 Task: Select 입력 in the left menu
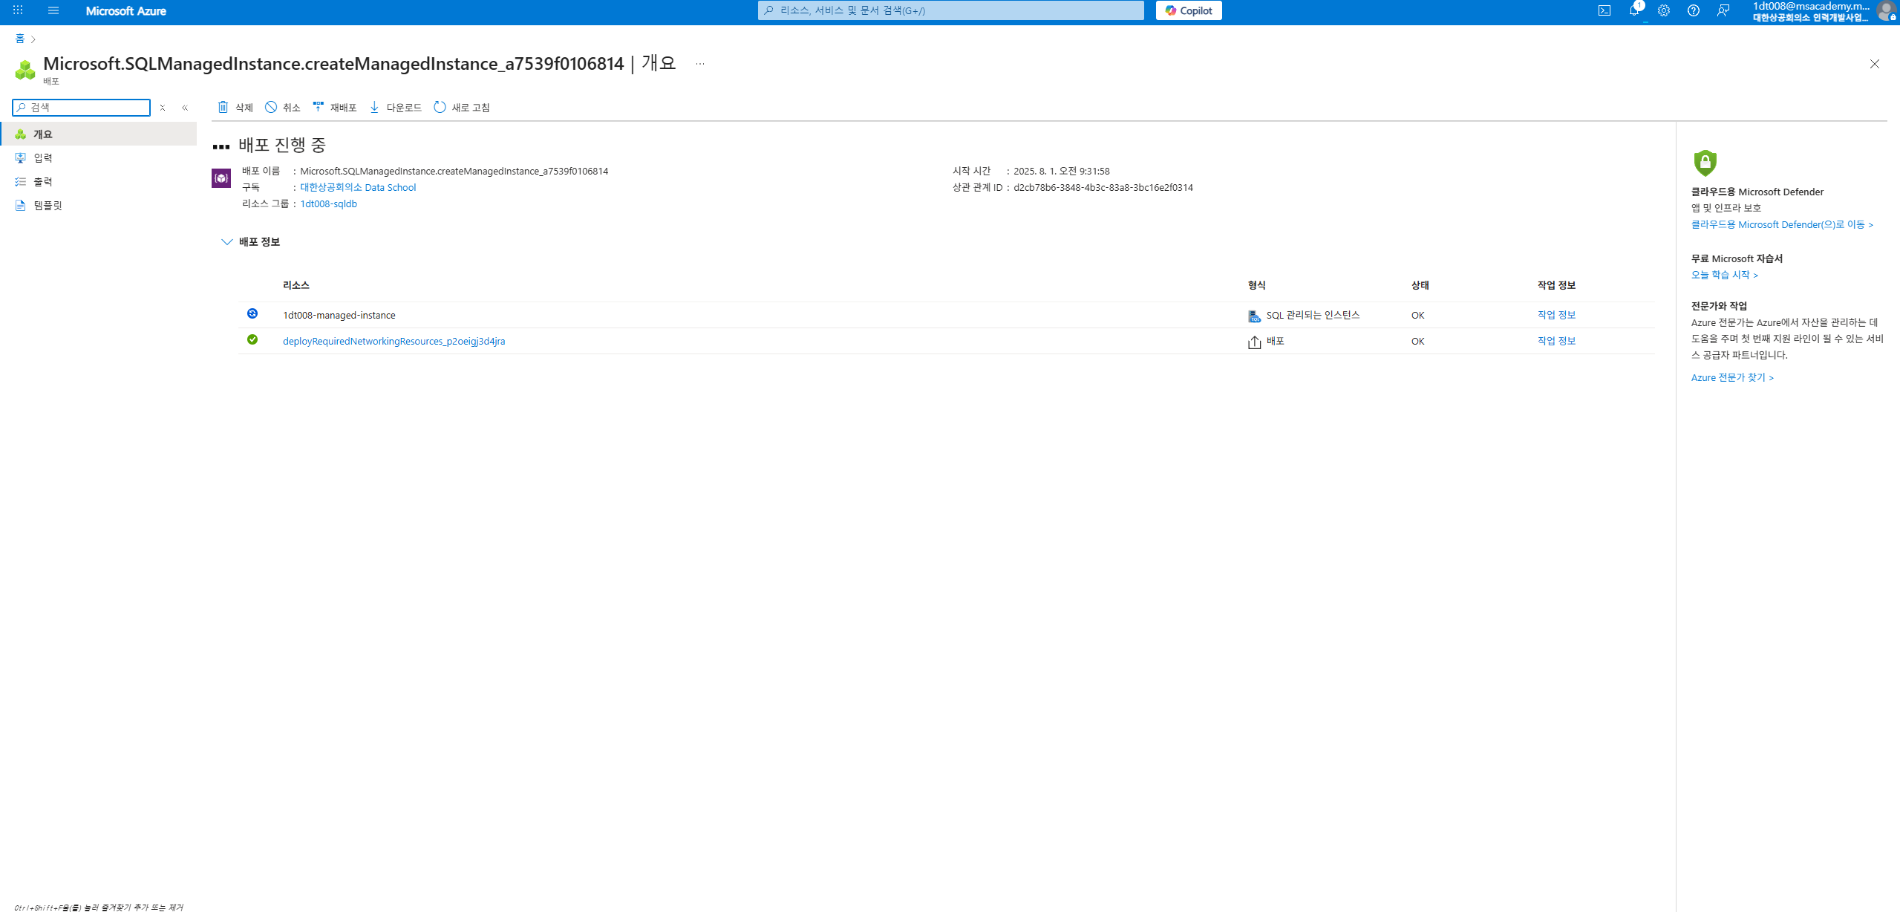(43, 158)
